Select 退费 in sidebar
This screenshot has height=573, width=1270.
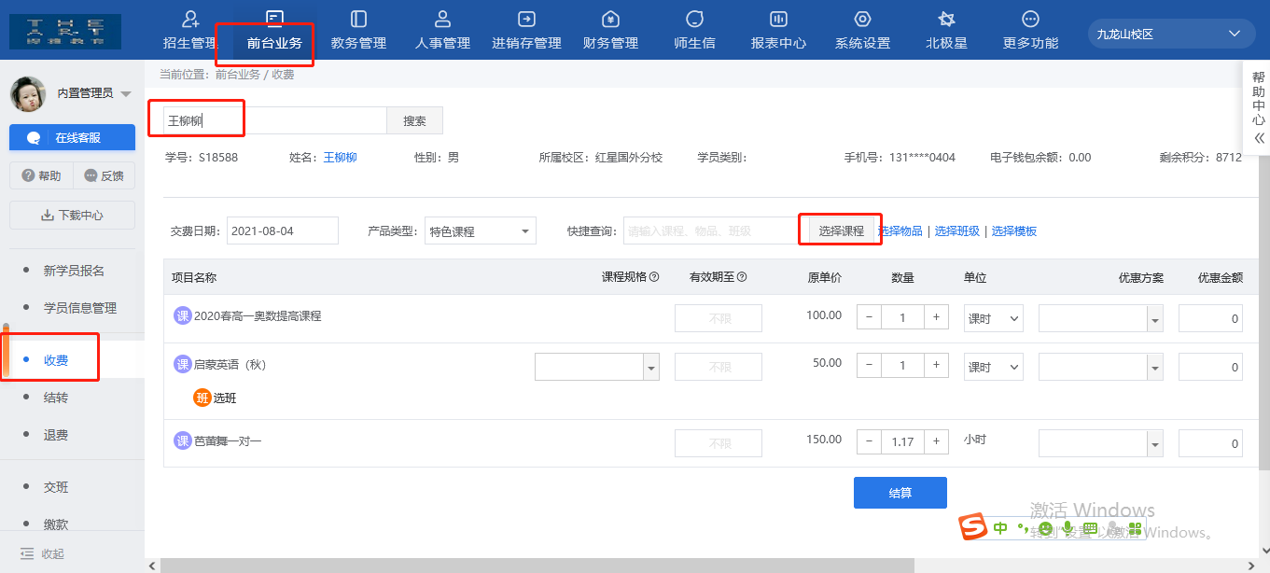(56, 435)
